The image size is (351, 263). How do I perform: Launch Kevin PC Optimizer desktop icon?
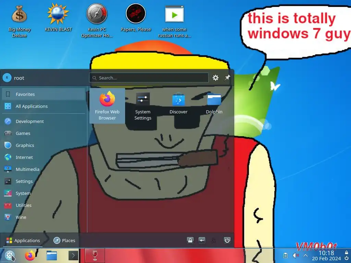pos(97,21)
